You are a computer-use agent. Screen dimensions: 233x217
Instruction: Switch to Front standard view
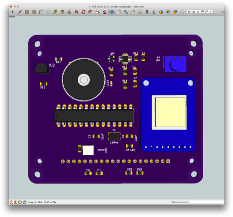click(x=198, y=12)
